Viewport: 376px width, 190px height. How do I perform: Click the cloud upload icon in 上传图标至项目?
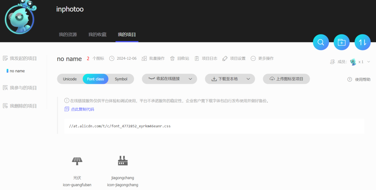click(272, 79)
